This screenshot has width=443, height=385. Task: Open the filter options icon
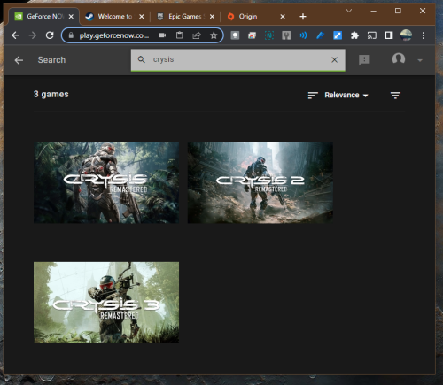tap(395, 95)
